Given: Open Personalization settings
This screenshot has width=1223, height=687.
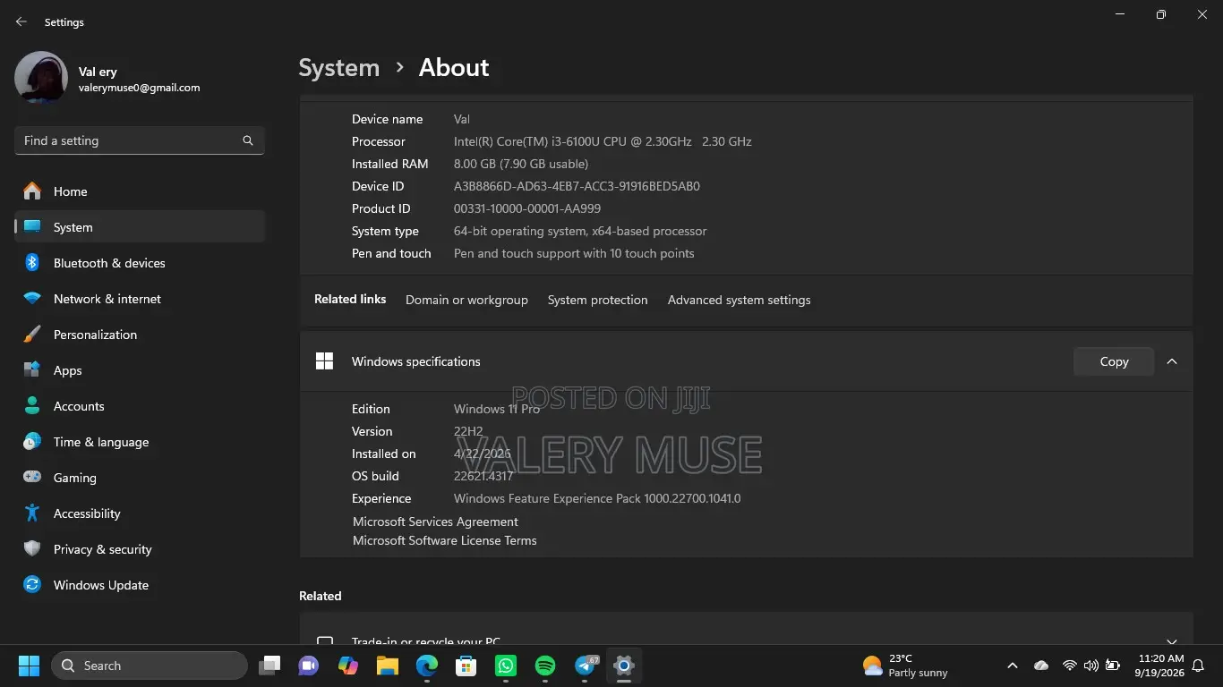Looking at the screenshot, I should pos(140,335).
